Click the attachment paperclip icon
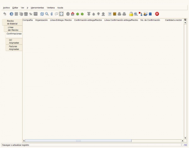 pyautogui.click(x=52, y=14)
